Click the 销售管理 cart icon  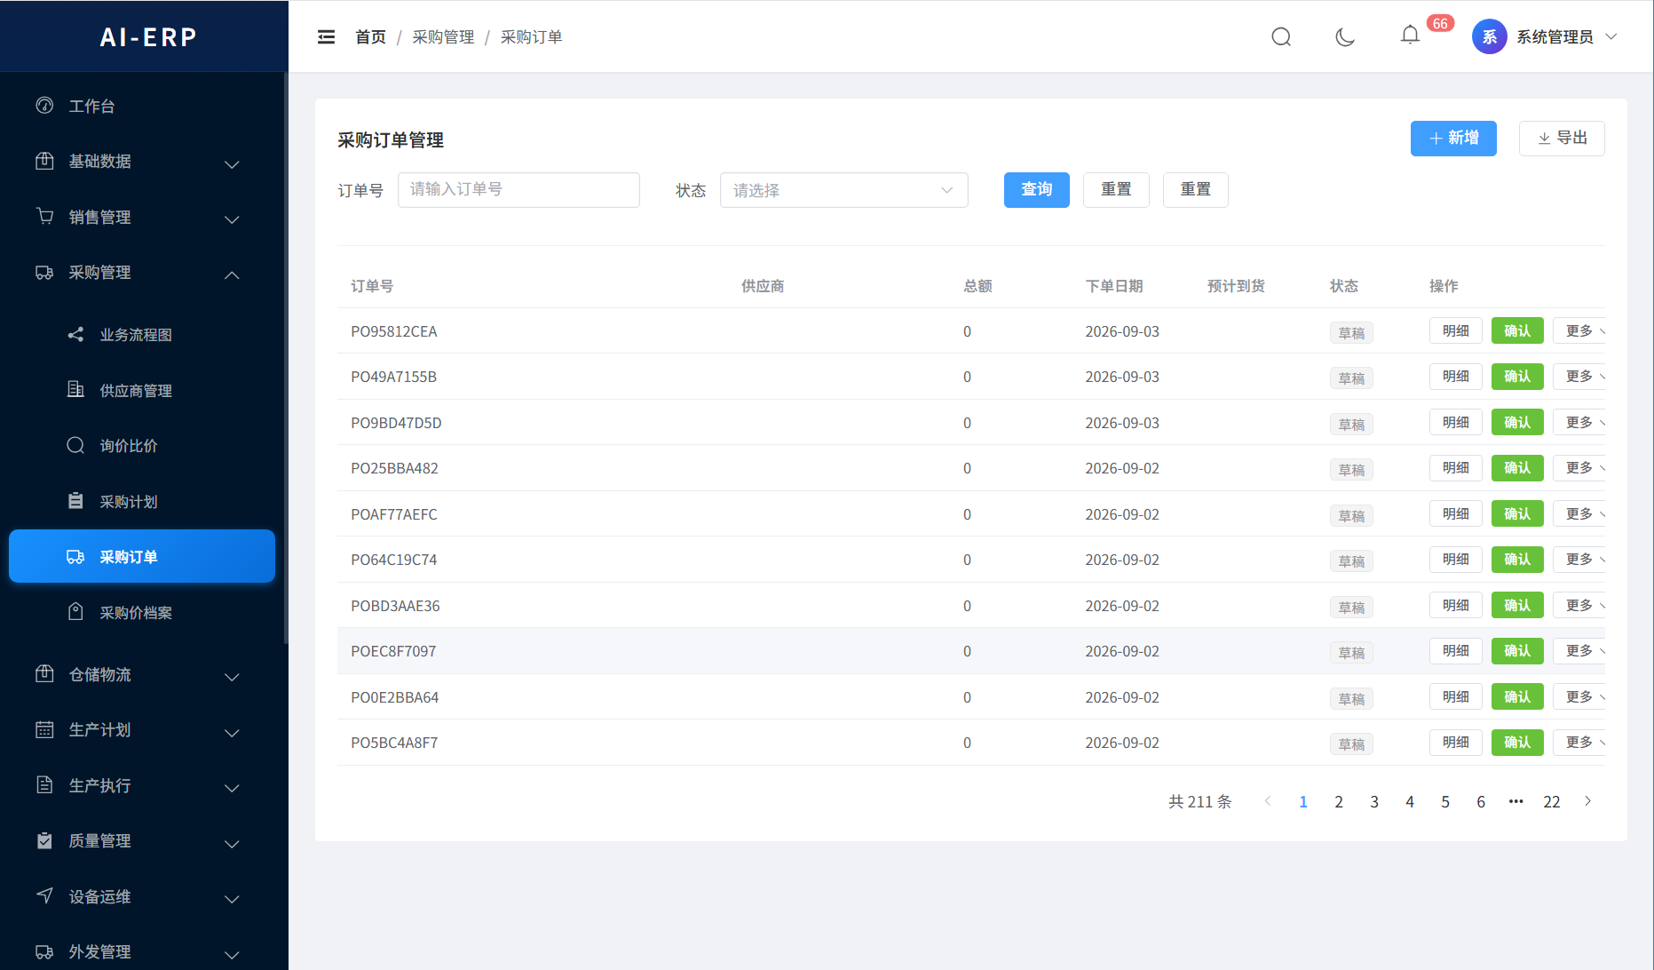[44, 217]
